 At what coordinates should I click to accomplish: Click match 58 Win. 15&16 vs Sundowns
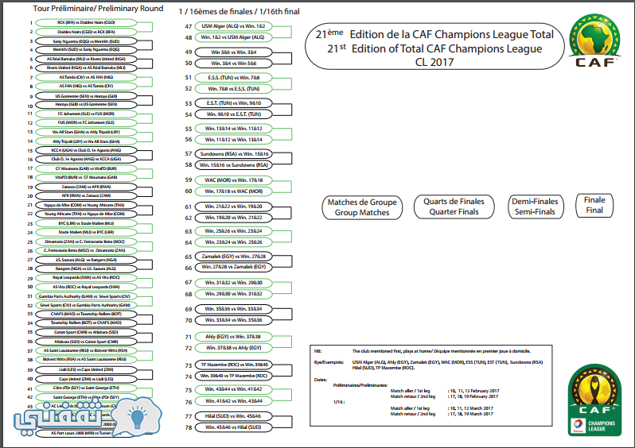coord(233,165)
